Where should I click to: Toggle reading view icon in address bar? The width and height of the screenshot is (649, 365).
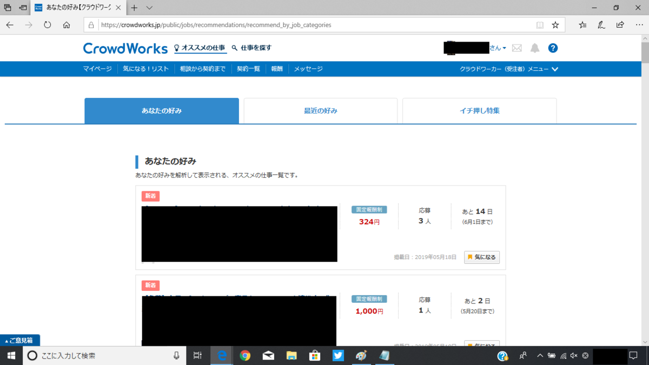pos(540,25)
